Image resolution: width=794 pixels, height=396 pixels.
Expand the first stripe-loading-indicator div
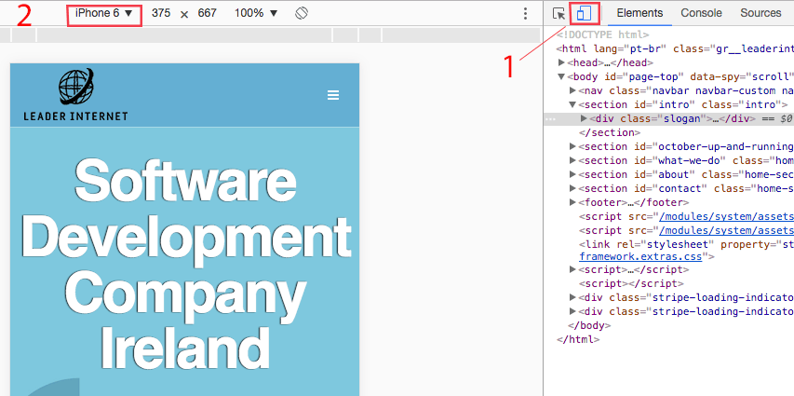[572, 297]
